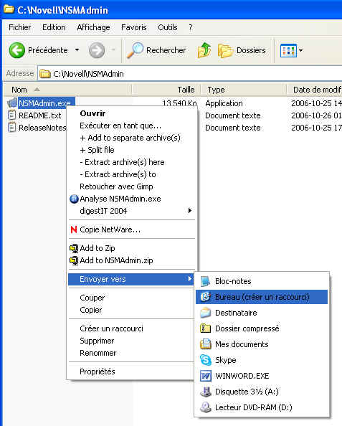Click the Rechercher magnifying glass icon
The image size is (342, 426).
point(135,50)
